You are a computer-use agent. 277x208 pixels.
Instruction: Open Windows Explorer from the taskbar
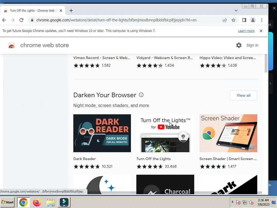51,202
